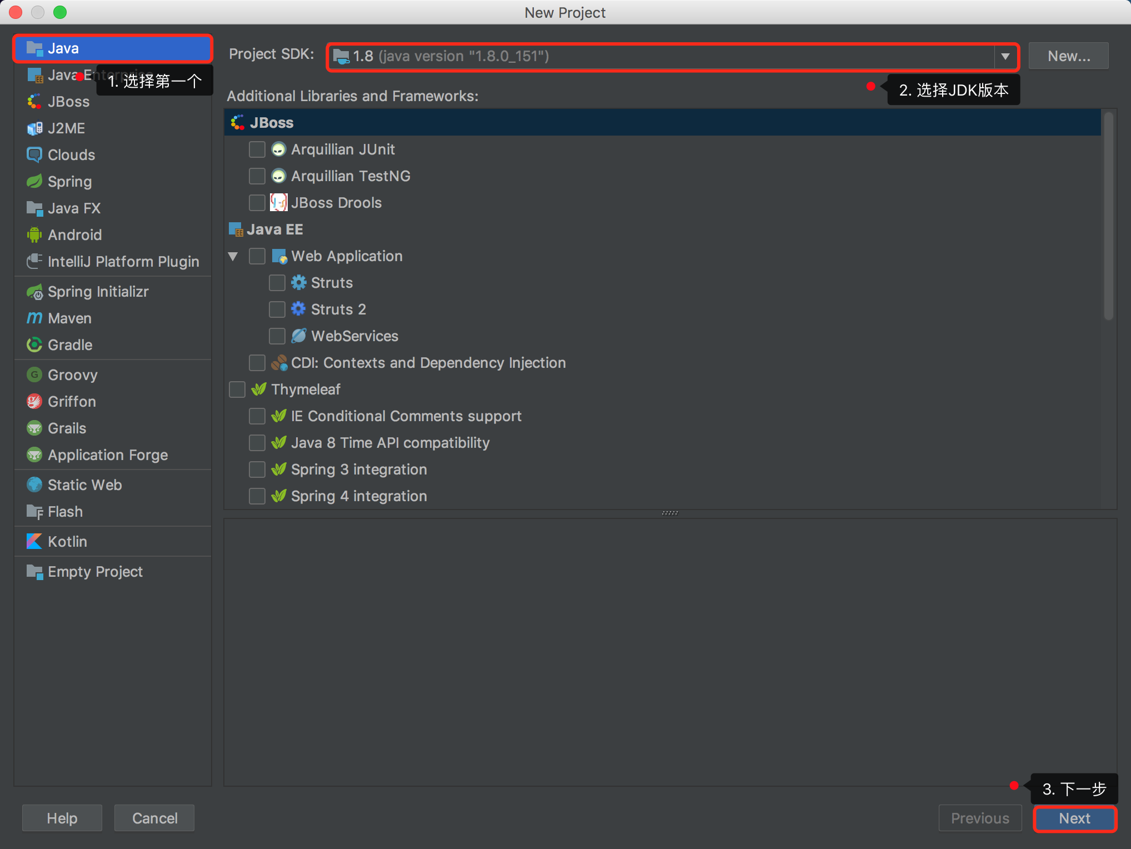Enable the WebServices checkbox

tap(277, 336)
